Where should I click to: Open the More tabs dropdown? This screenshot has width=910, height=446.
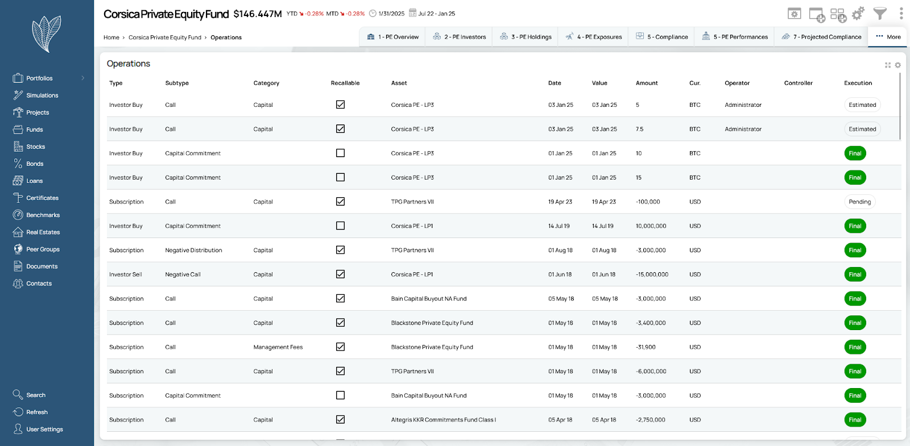888,37
